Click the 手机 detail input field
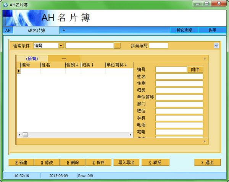Viewport: 229px width, 182px height. pos(179,118)
